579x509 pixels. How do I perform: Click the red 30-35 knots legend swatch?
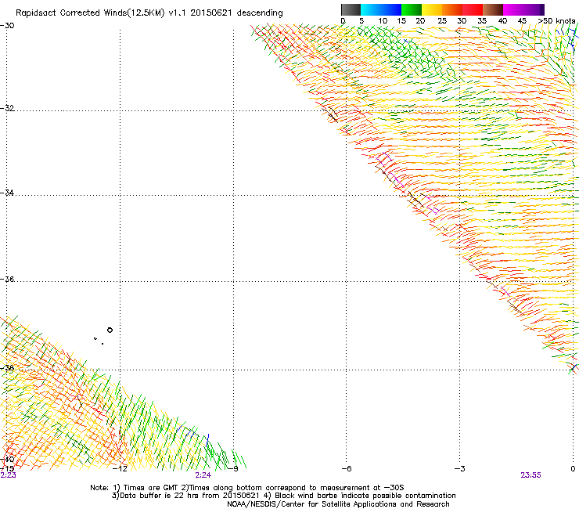point(473,9)
